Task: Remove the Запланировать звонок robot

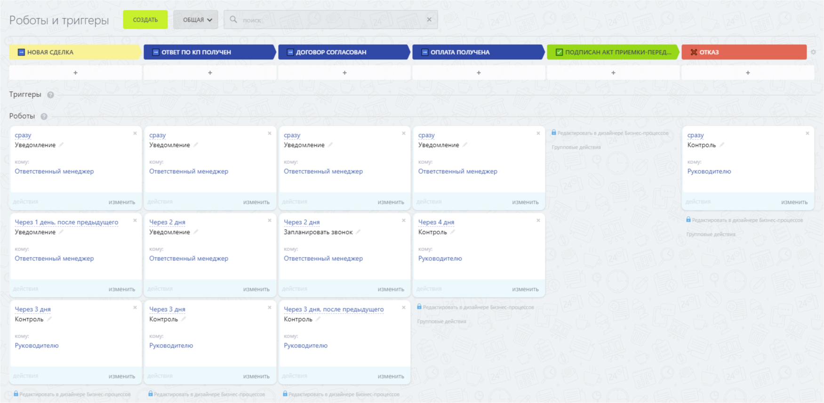Action: point(404,220)
